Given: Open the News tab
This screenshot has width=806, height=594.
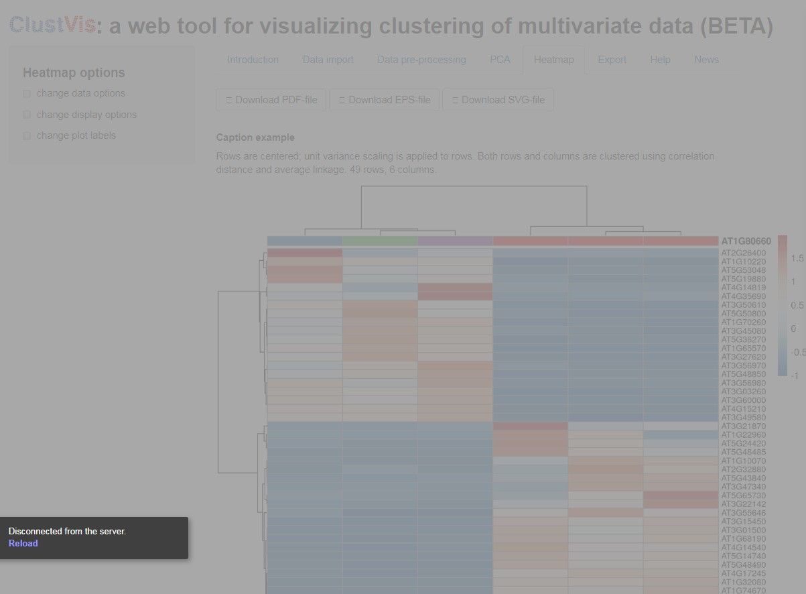Looking at the screenshot, I should (706, 60).
